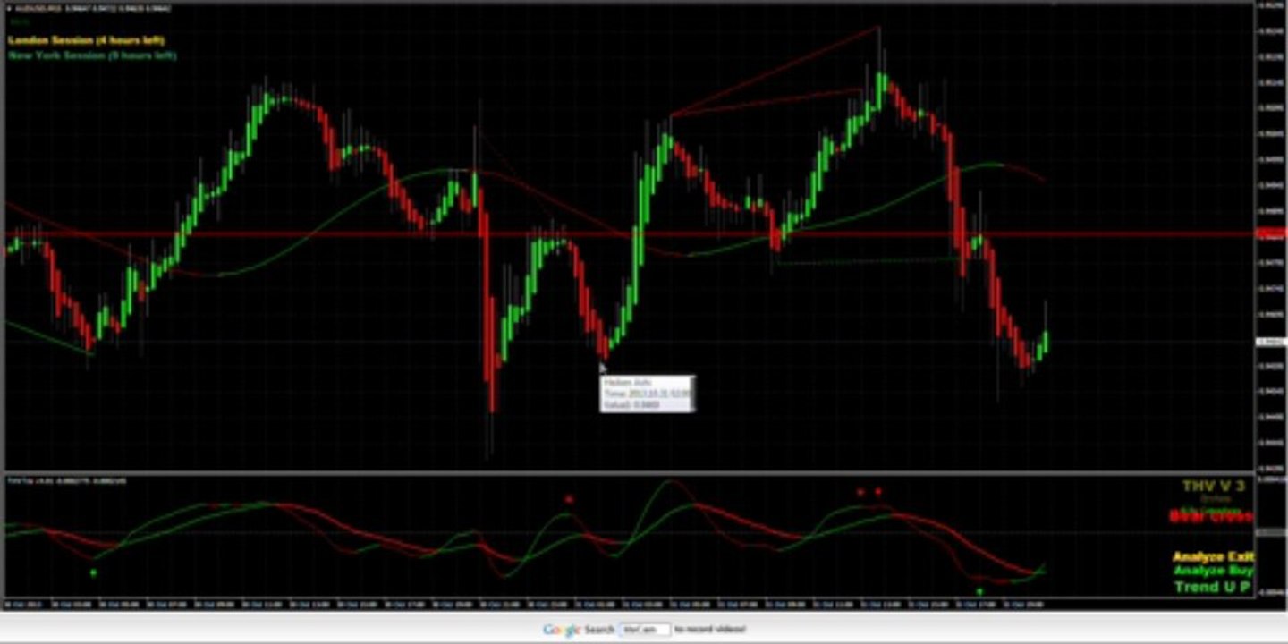Image resolution: width=1288 pixels, height=644 pixels.
Task: Click the red Bear Cross signal label
Action: click(1210, 516)
